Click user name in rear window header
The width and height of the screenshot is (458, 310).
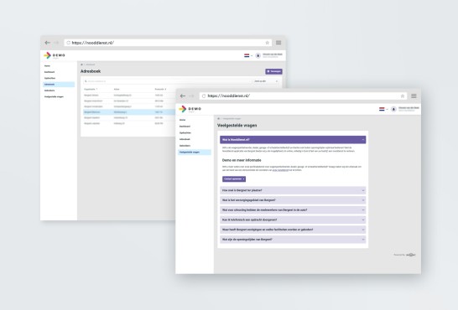coord(273,54)
